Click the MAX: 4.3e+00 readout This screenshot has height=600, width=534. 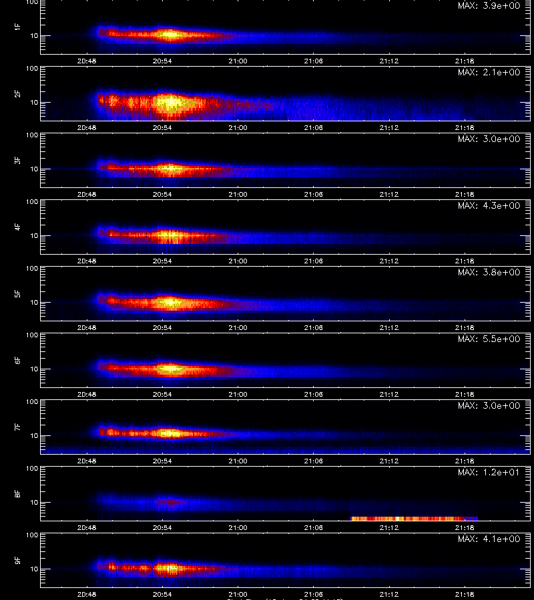pyautogui.click(x=489, y=205)
